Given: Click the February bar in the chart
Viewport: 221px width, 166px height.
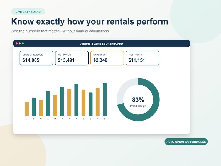Looking at the screenshot, I should point(34,107).
